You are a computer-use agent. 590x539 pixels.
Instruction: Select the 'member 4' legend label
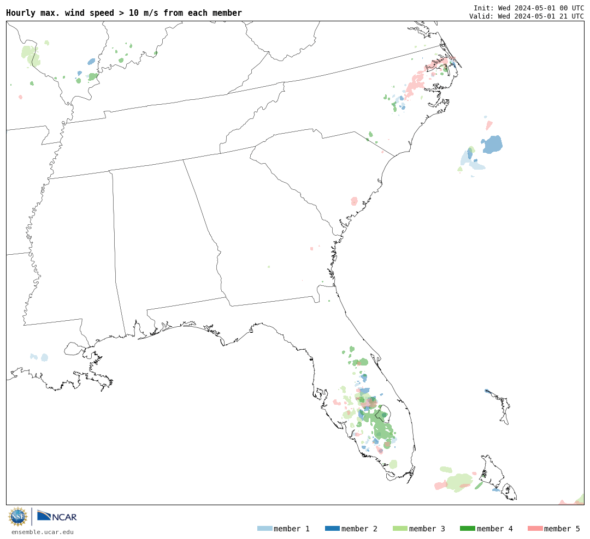click(495, 529)
